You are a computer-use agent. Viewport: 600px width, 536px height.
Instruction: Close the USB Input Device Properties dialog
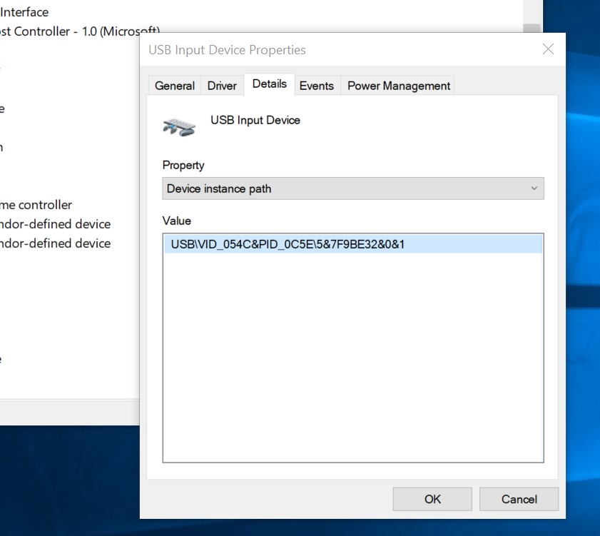click(548, 49)
